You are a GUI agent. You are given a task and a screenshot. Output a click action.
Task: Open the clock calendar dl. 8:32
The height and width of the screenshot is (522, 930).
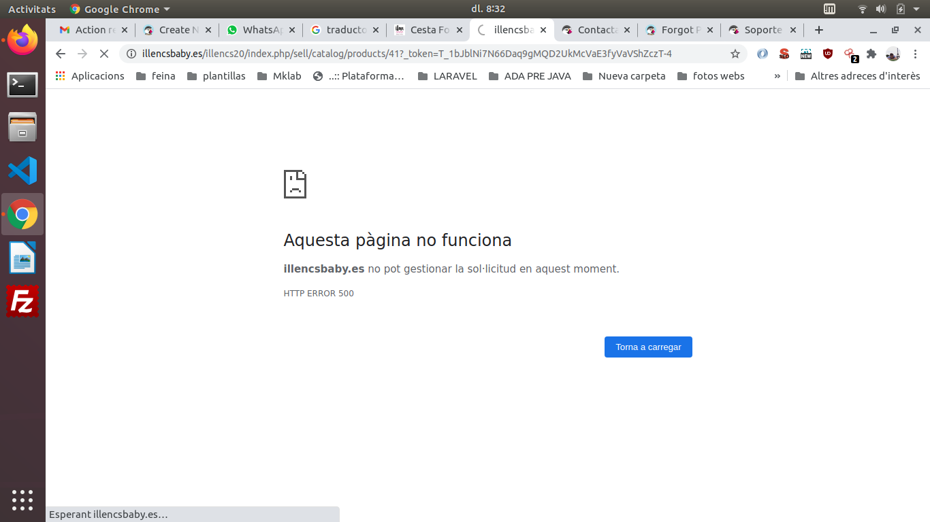(x=488, y=9)
